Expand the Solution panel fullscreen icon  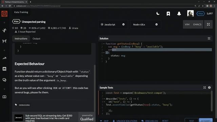pos(209,38)
